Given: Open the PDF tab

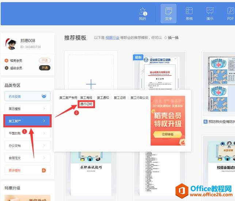Looking at the screenshot, I should pos(230,14).
